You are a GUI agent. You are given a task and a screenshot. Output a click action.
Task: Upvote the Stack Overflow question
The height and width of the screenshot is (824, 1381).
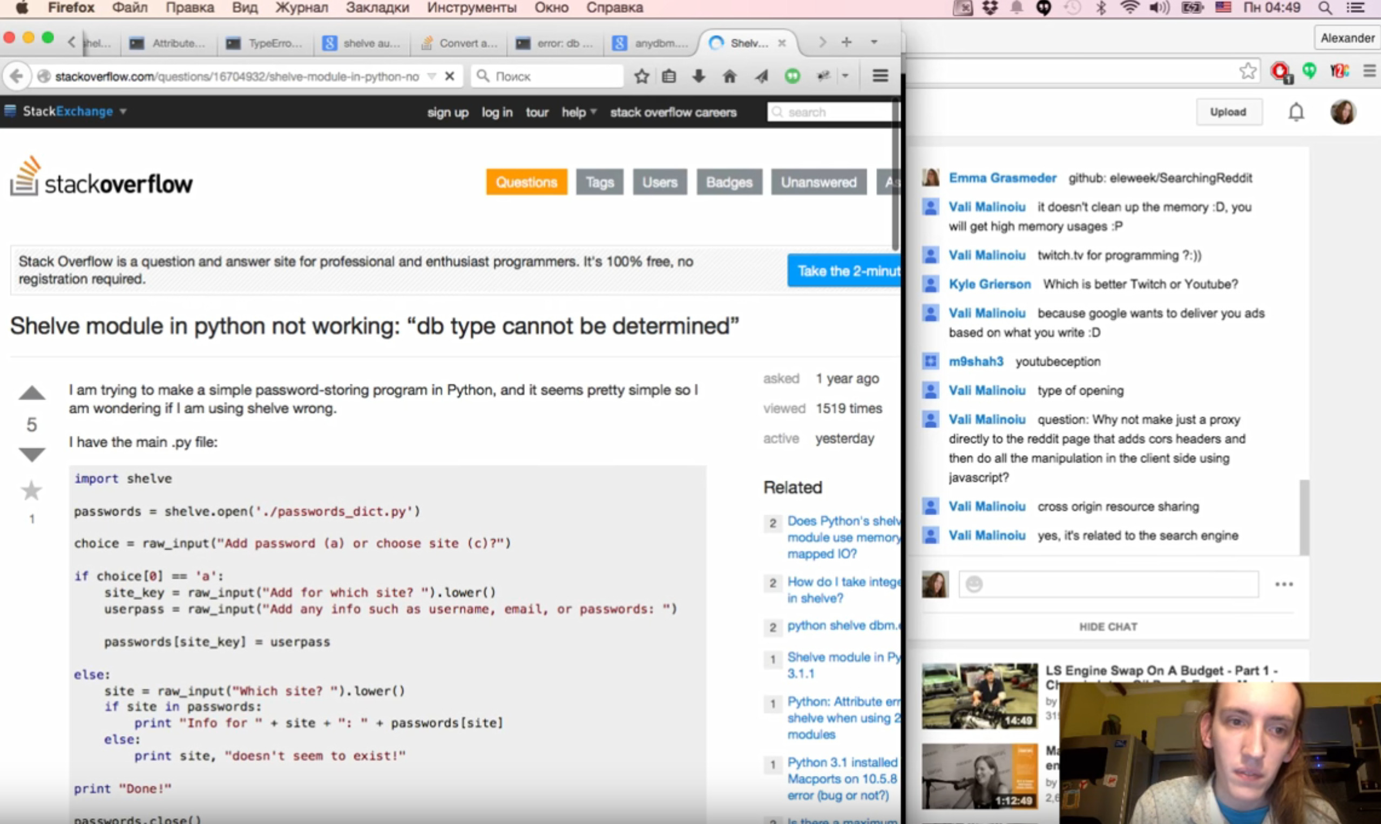click(x=32, y=393)
